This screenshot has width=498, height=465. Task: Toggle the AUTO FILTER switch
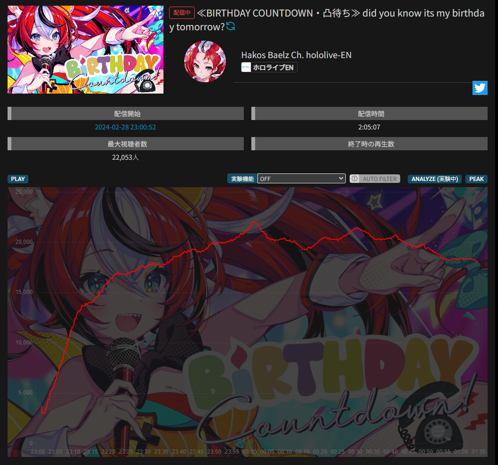point(375,179)
